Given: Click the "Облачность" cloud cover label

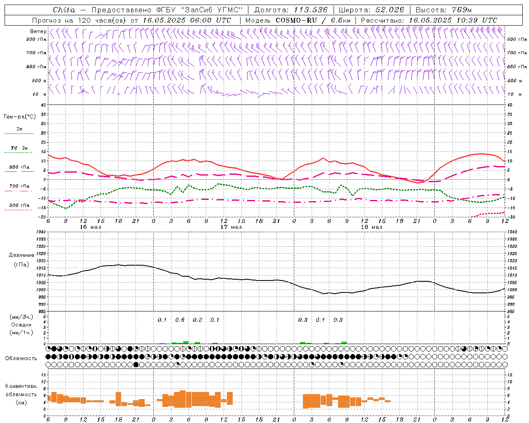Looking at the screenshot, I should point(21,358).
